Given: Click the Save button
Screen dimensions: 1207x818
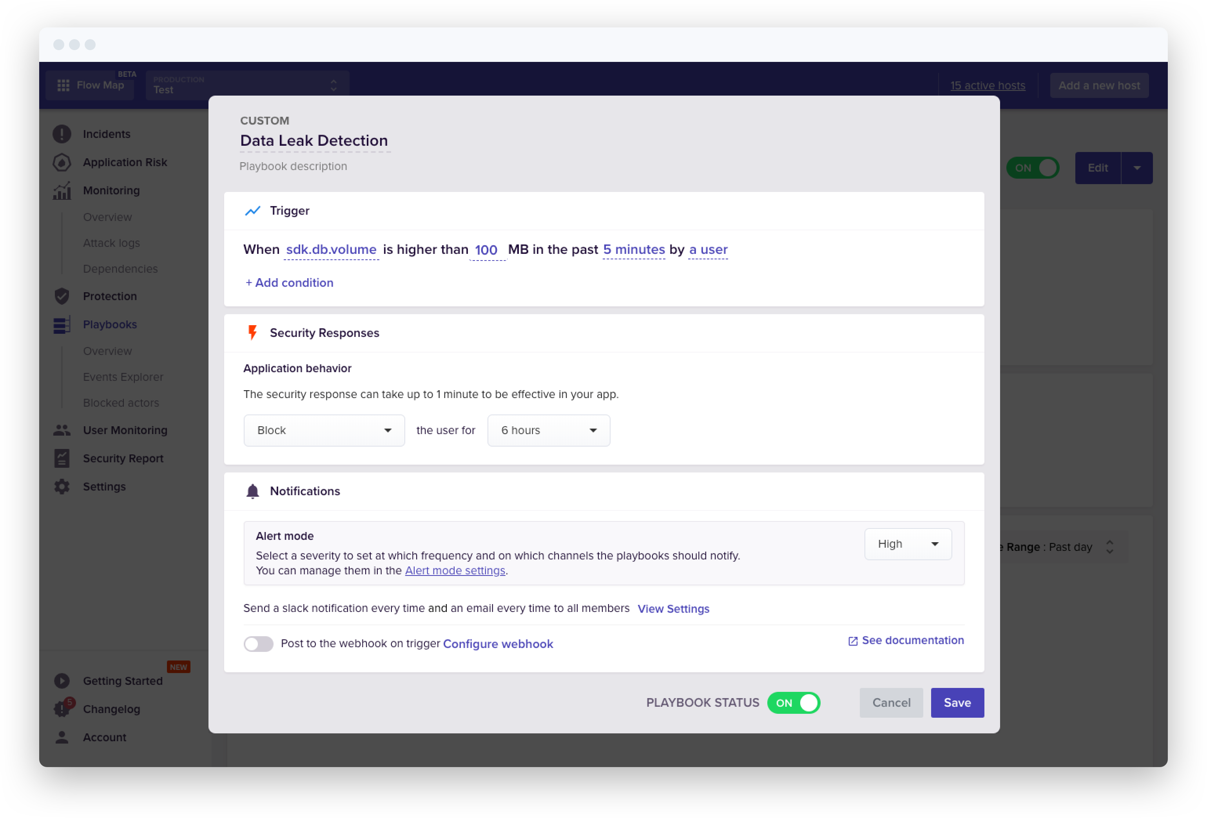Looking at the screenshot, I should point(957,703).
